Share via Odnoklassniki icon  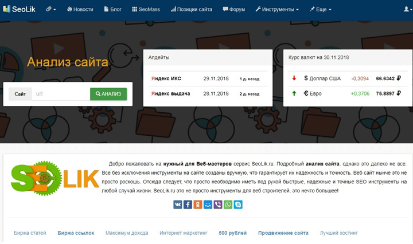coord(198,204)
